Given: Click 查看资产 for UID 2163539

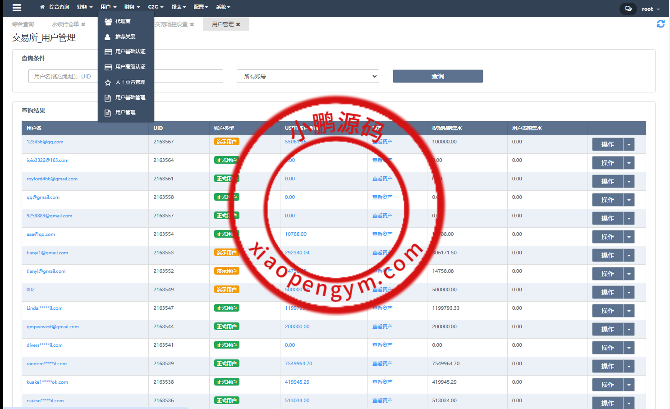Looking at the screenshot, I should [x=382, y=363].
